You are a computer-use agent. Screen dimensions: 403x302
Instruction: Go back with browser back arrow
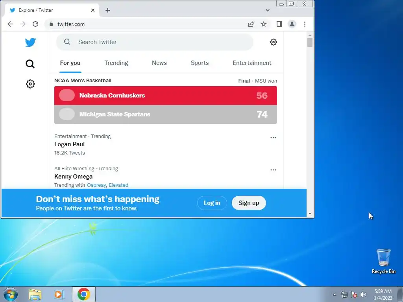click(x=10, y=24)
